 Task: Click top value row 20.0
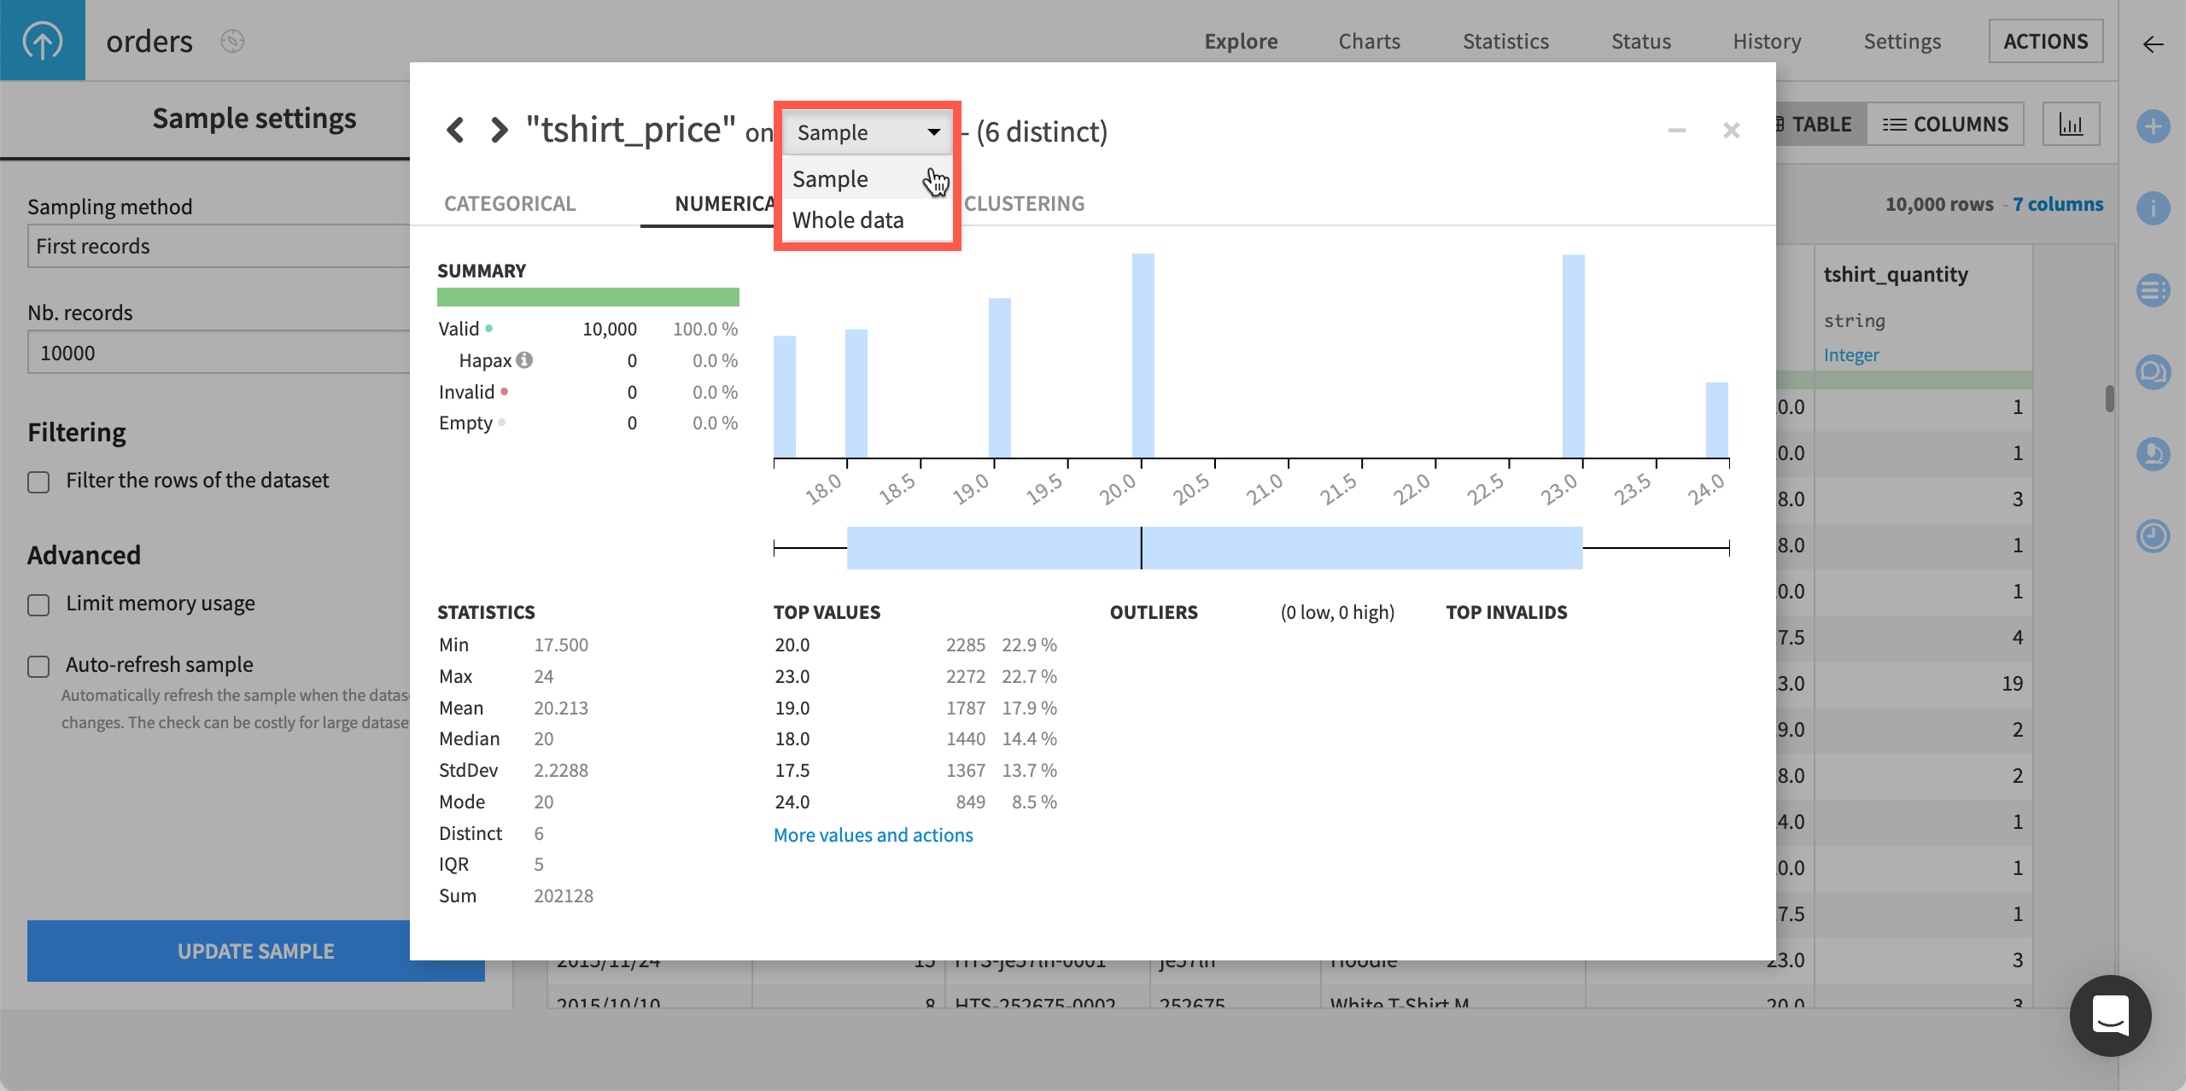pos(915,645)
